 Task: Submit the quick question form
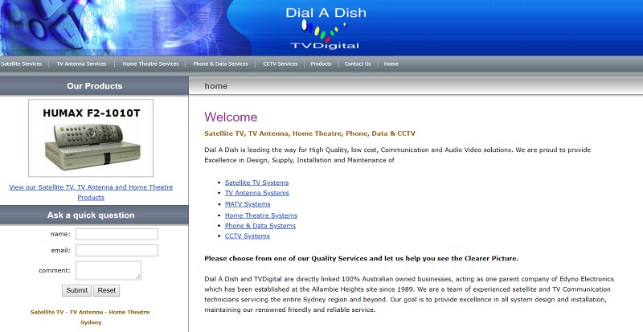(x=76, y=290)
